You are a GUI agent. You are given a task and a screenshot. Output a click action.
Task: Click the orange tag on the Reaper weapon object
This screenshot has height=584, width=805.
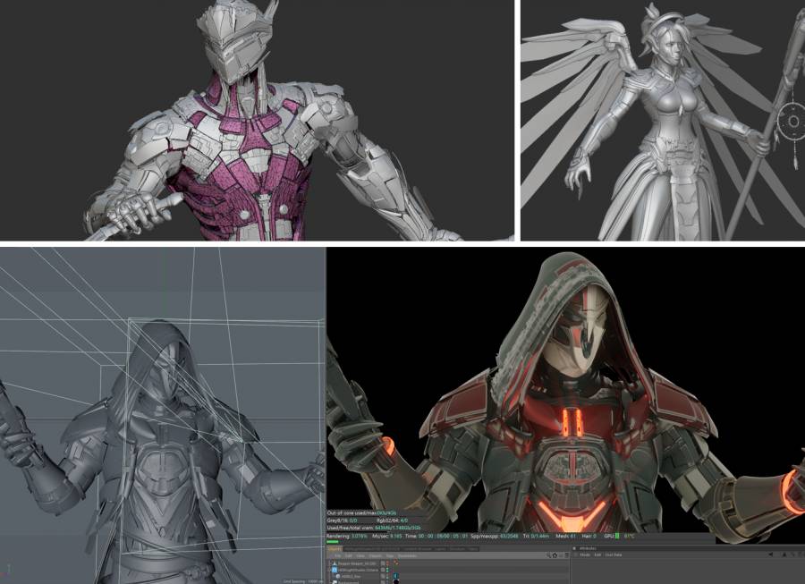tap(395, 563)
